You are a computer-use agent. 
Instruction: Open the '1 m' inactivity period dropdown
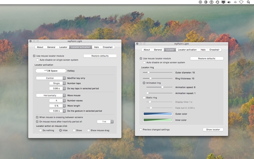point(105,121)
